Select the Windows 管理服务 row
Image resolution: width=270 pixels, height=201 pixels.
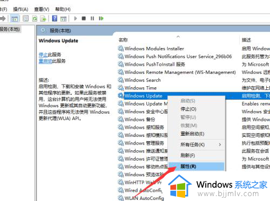144,143
